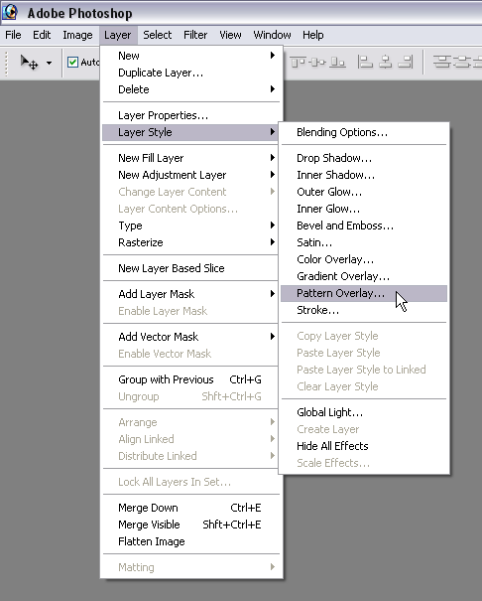The height and width of the screenshot is (601, 482).
Task: Click the Align Horizontal Centers icon
Action: 385,62
